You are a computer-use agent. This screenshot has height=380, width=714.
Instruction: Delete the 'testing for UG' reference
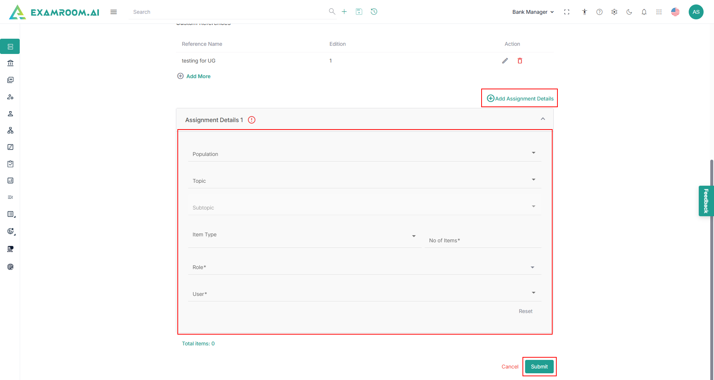(x=520, y=61)
